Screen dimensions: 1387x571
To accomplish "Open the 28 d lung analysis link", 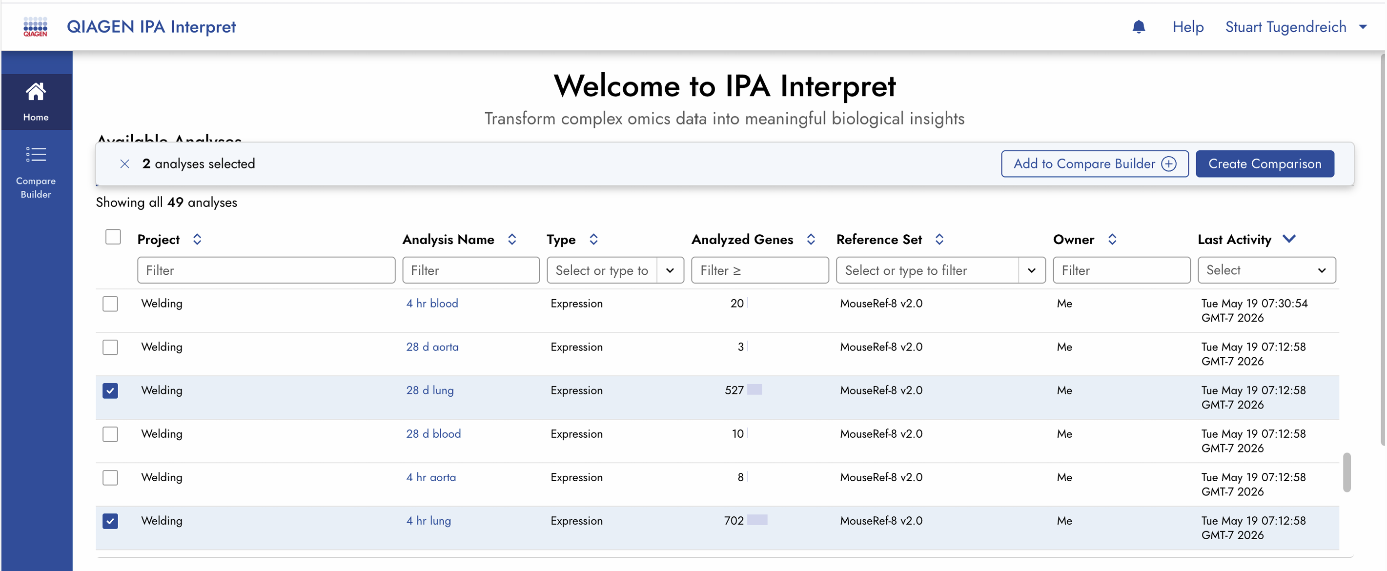I will (429, 390).
